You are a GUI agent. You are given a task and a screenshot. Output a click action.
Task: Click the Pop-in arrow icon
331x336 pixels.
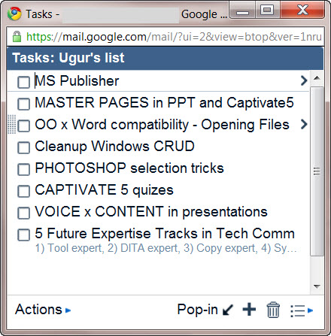228,310
